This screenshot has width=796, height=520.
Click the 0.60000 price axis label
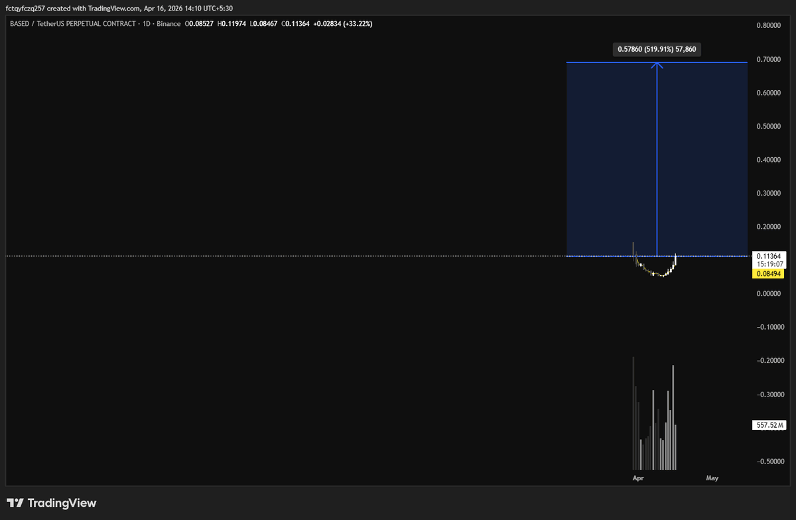pyautogui.click(x=769, y=93)
